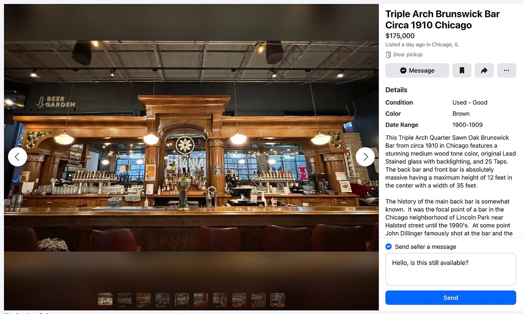Select the fifth photo thumbnail

[182, 300]
